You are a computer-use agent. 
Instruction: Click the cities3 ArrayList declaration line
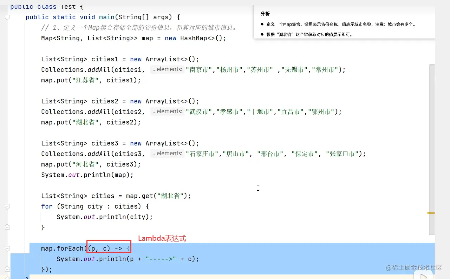(120, 143)
